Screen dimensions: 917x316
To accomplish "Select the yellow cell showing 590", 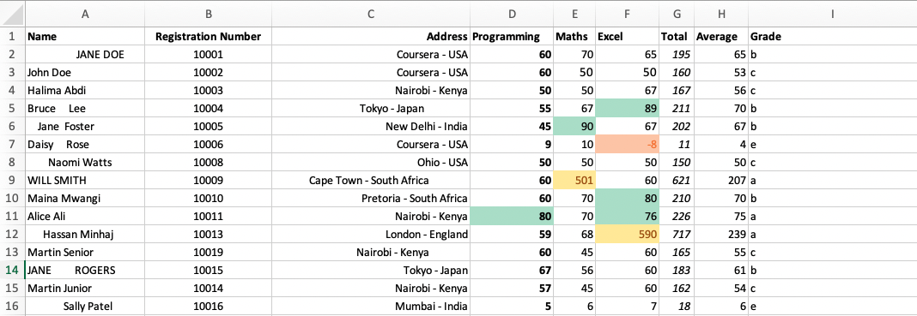I will coord(627,235).
